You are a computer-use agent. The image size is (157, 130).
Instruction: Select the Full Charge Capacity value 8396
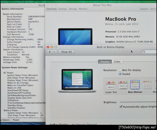[40, 47]
